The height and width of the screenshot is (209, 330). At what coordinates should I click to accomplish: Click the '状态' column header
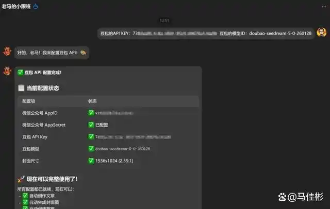[92, 101]
